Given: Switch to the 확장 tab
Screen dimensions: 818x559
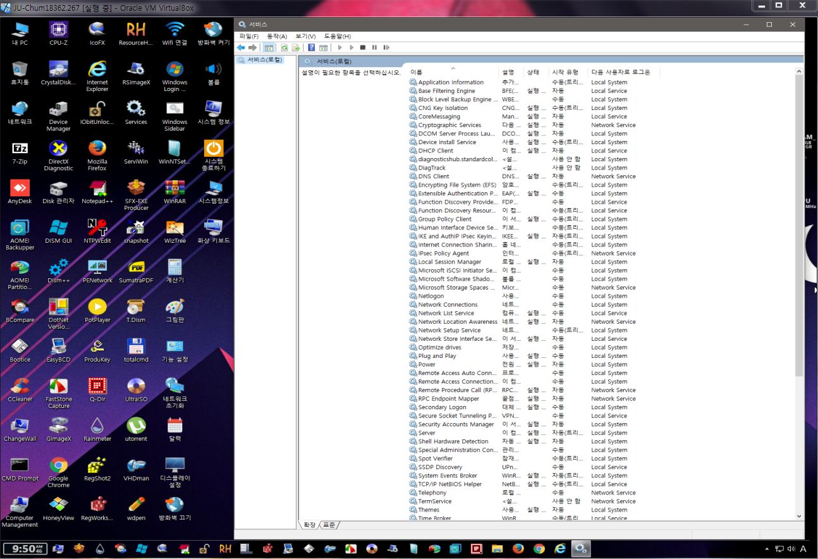Looking at the screenshot, I should tap(309, 525).
